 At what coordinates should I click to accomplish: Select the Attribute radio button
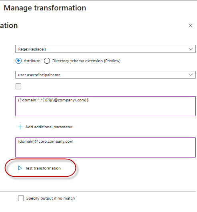(x=18, y=61)
